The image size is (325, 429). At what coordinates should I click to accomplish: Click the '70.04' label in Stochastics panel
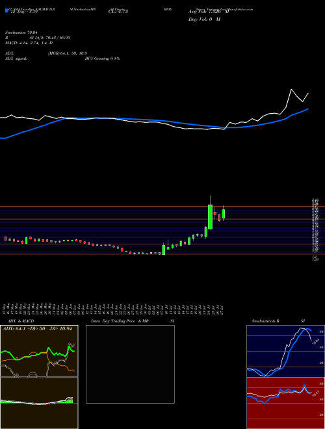pos(315,342)
